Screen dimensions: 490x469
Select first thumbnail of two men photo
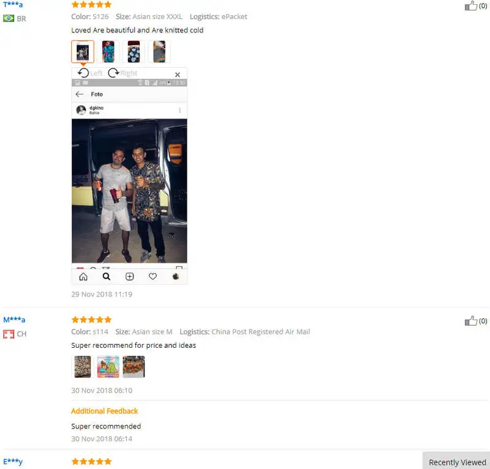[83, 51]
